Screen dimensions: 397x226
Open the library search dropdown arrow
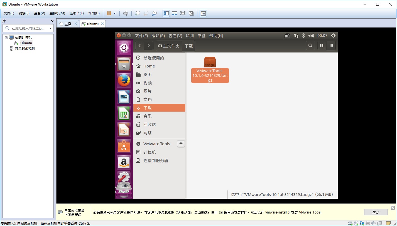tap(51, 28)
